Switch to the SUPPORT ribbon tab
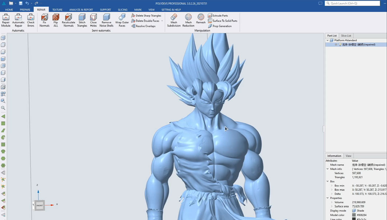387x220 pixels. click(105, 9)
